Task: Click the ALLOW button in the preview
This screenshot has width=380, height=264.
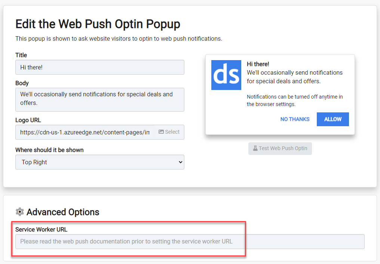Action: (333, 119)
